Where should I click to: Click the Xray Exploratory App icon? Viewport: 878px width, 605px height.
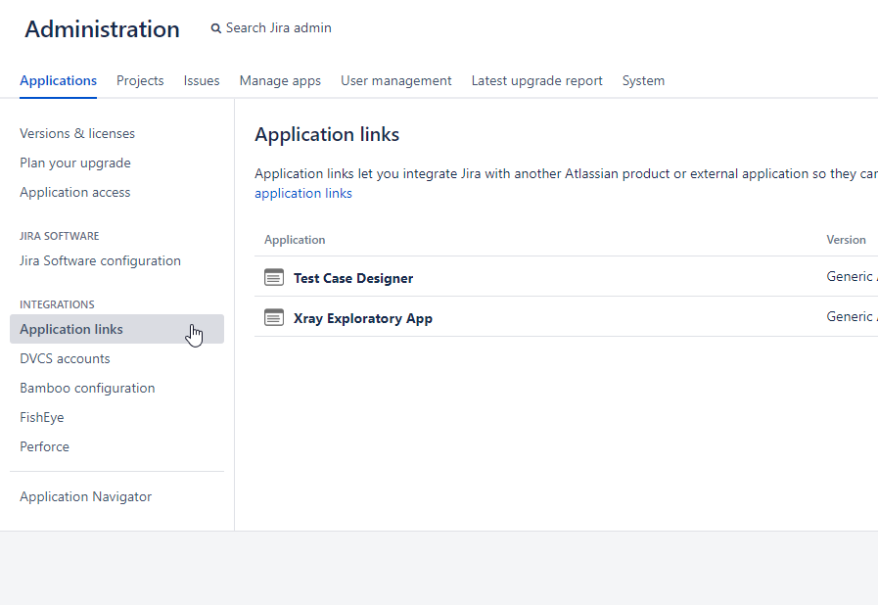click(274, 317)
